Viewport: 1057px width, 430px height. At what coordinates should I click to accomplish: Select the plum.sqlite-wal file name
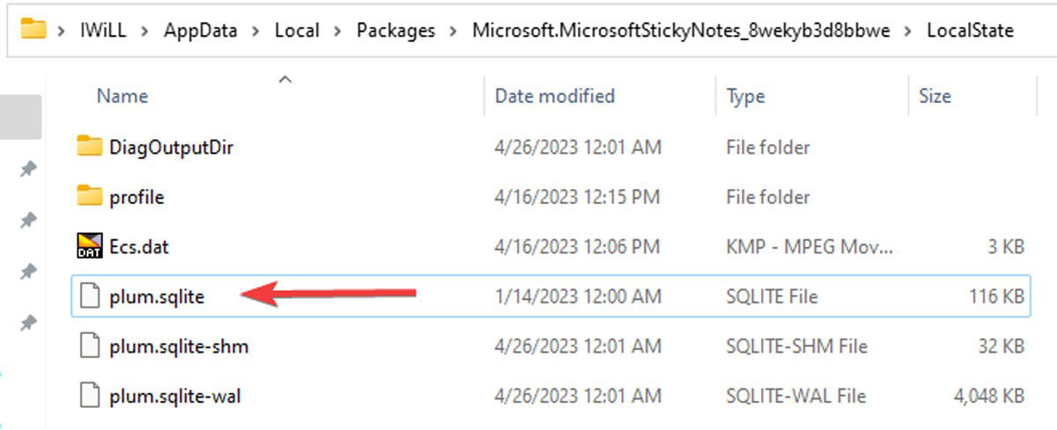point(174,397)
